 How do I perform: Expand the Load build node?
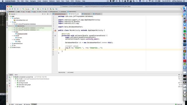tap(15, 81)
